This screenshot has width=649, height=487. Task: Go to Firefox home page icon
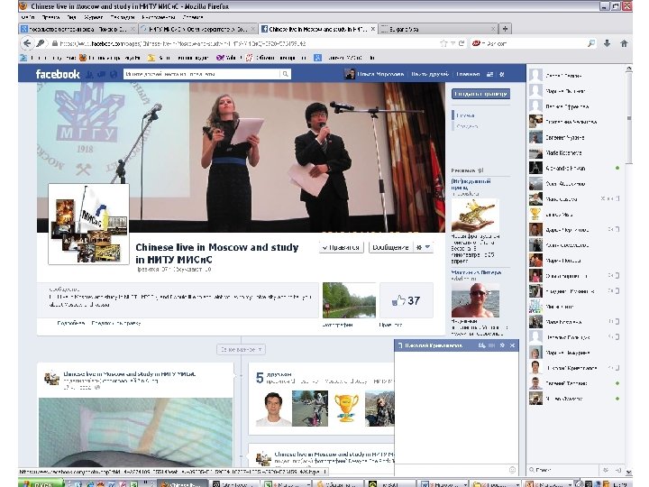click(624, 43)
